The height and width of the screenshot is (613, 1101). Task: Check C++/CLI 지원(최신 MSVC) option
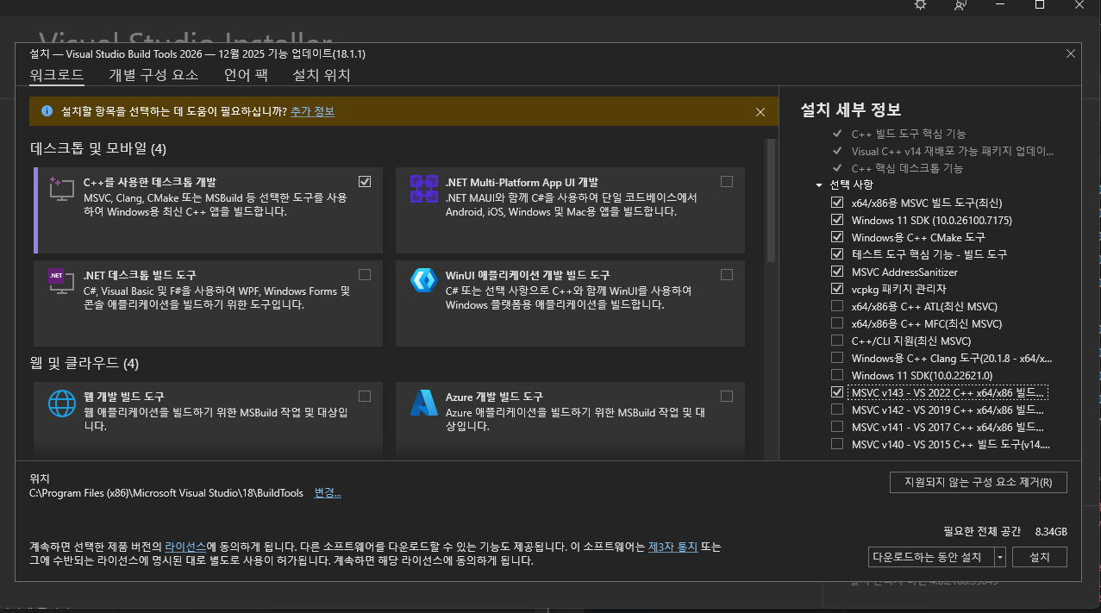837,341
